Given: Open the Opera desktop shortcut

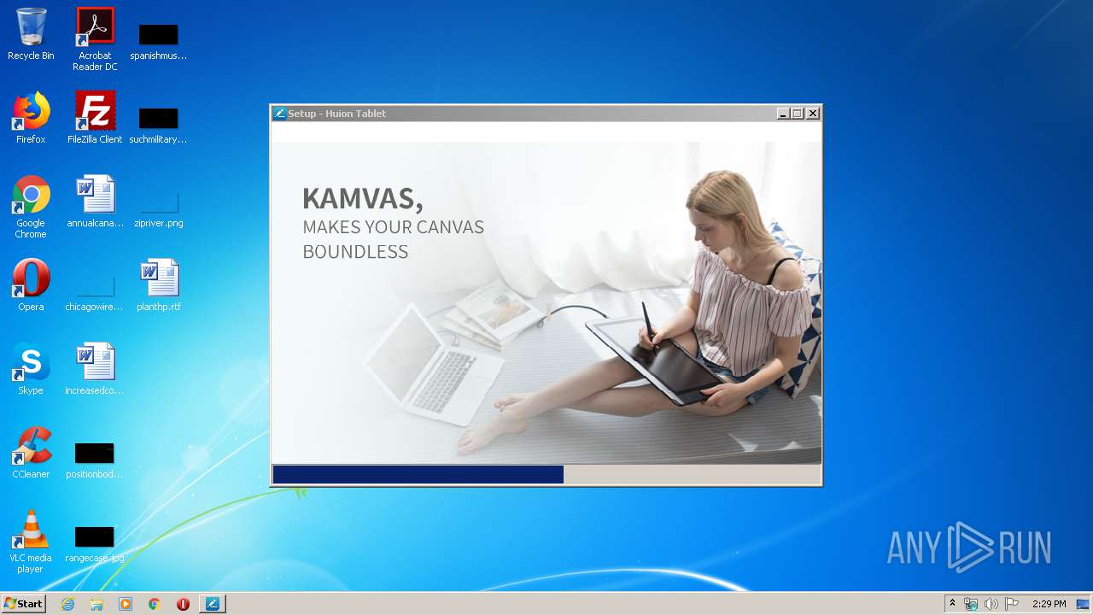Looking at the screenshot, I should coord(31,286).
